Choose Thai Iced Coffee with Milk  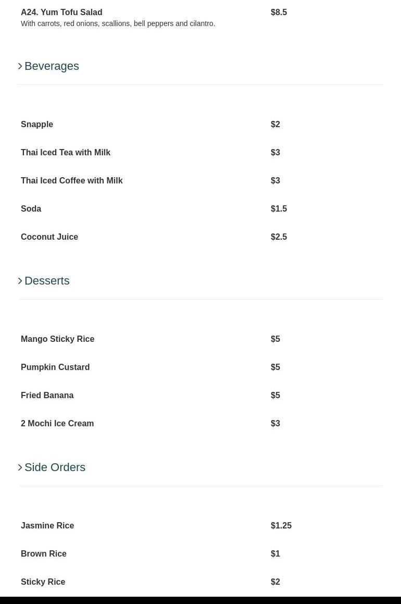pos(71,181)
